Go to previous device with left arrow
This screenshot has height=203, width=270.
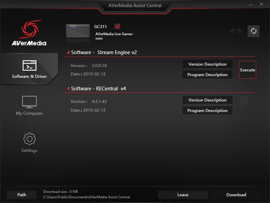232,31
